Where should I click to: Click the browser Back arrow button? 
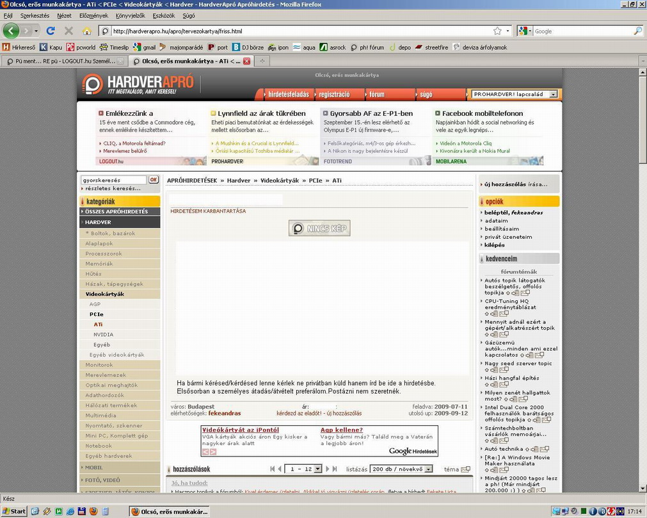pyautogui.click(x=11, y=31)
